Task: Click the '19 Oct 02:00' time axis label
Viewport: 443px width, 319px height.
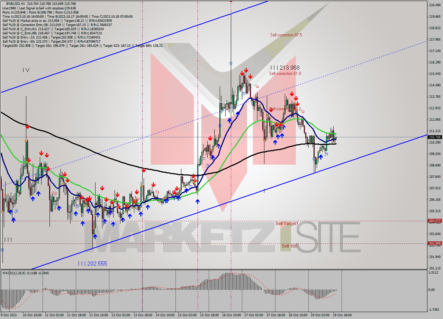Action: [320, 315]
